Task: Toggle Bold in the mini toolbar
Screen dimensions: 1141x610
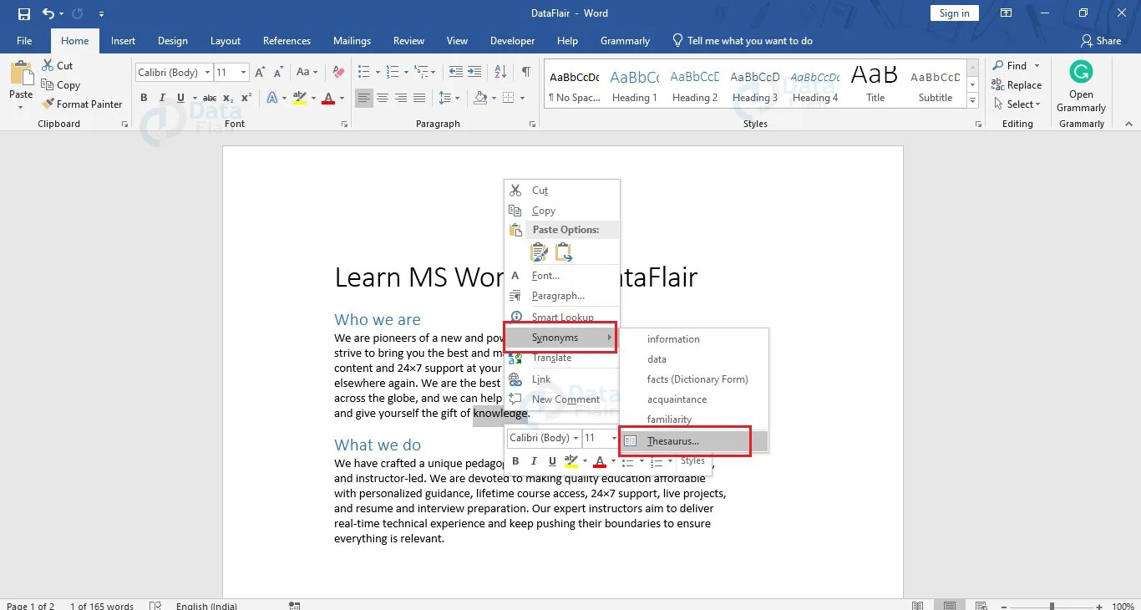Action: (515, 460)
